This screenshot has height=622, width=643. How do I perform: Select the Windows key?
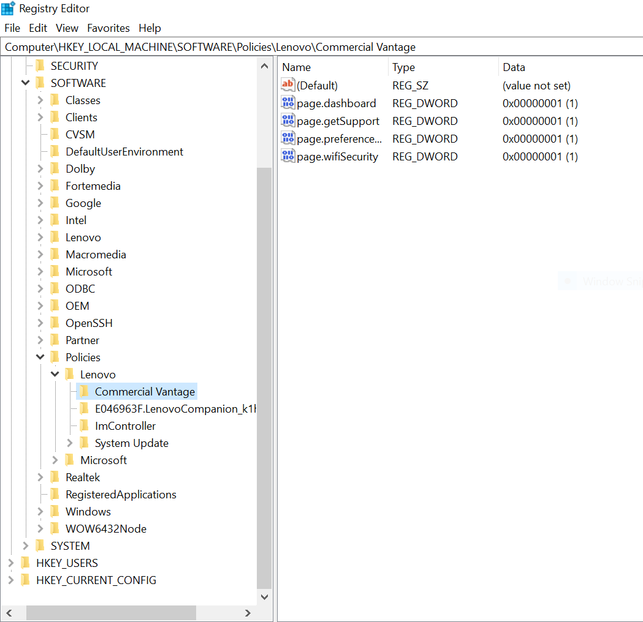(88, 511)
